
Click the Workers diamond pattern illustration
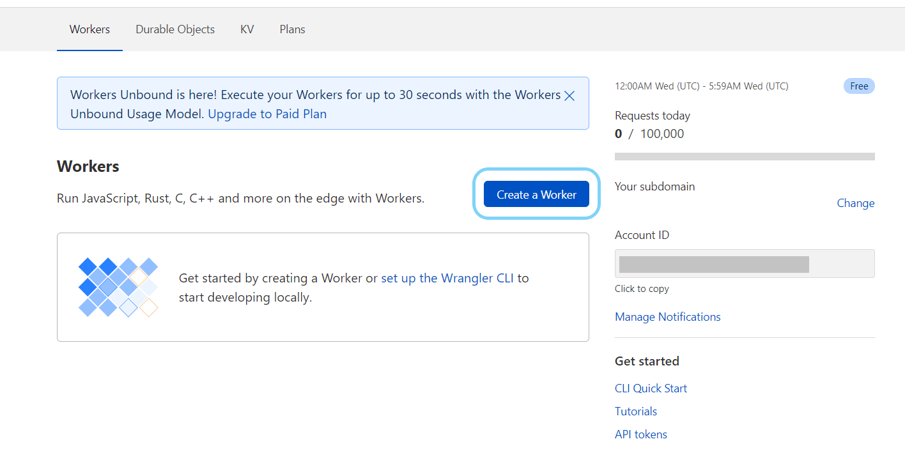point(118,287)
